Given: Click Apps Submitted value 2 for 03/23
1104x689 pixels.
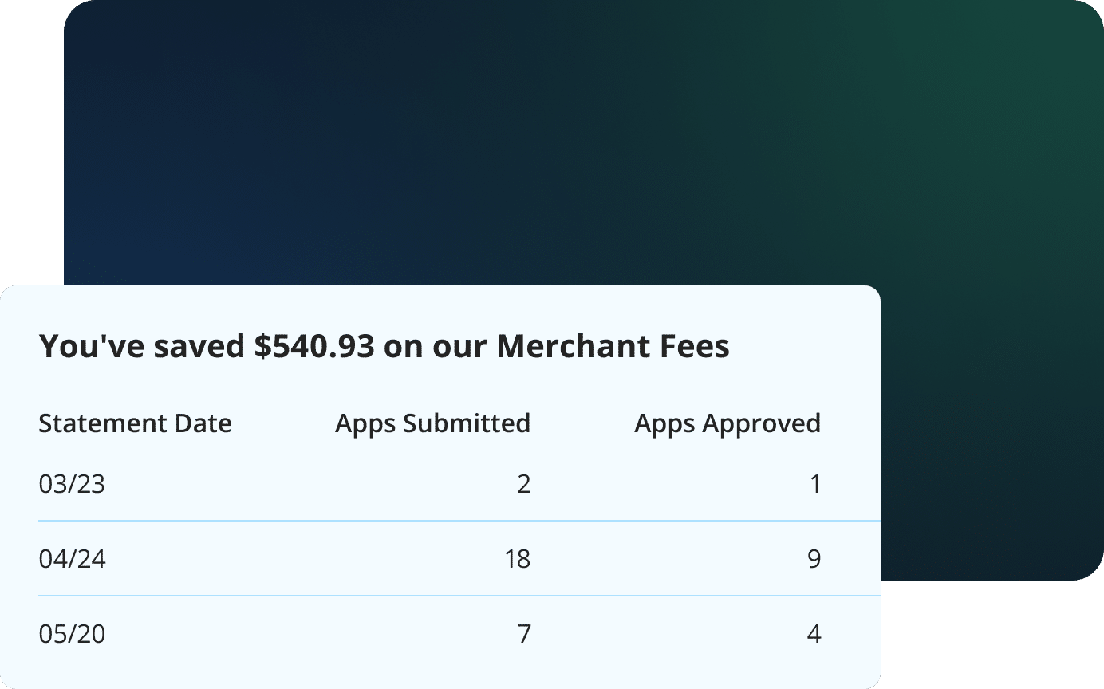Looking at the screenshot, I should [x=523, y=484].
